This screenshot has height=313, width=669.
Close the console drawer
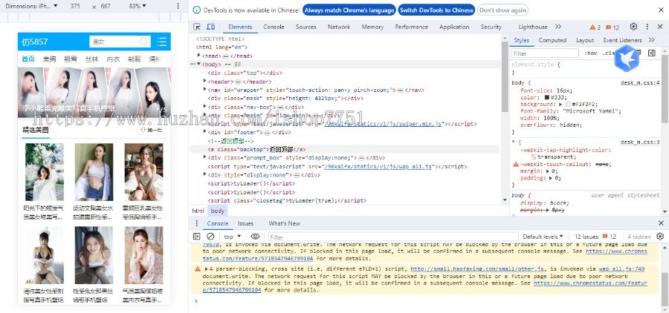pos(661,223)
